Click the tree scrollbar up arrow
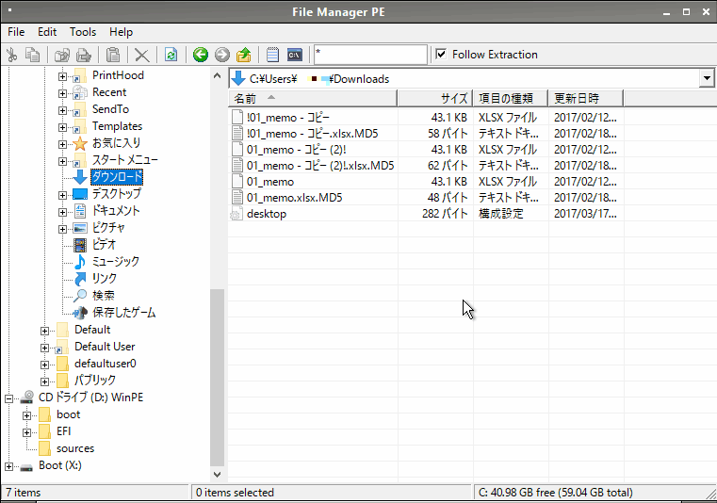 click(218, 76)
